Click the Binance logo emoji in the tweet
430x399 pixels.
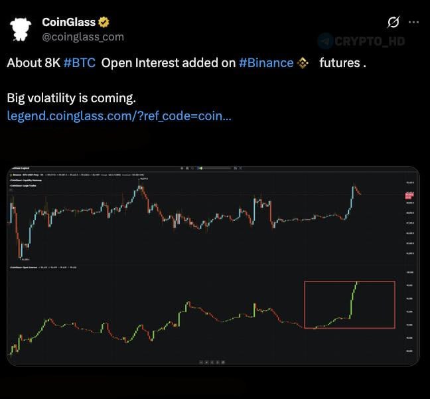click(303, 63)
